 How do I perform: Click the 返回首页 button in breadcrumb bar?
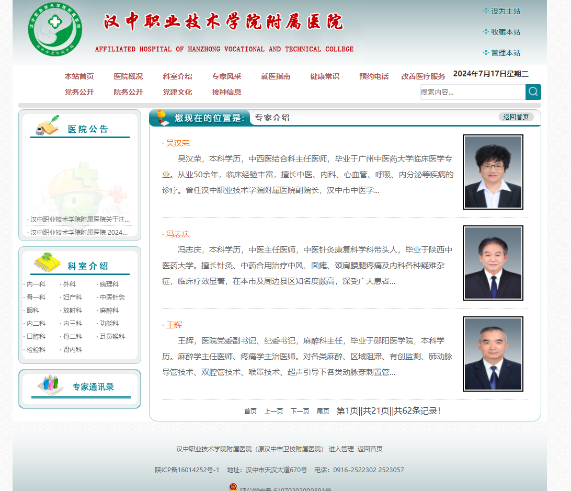[516, 117]
